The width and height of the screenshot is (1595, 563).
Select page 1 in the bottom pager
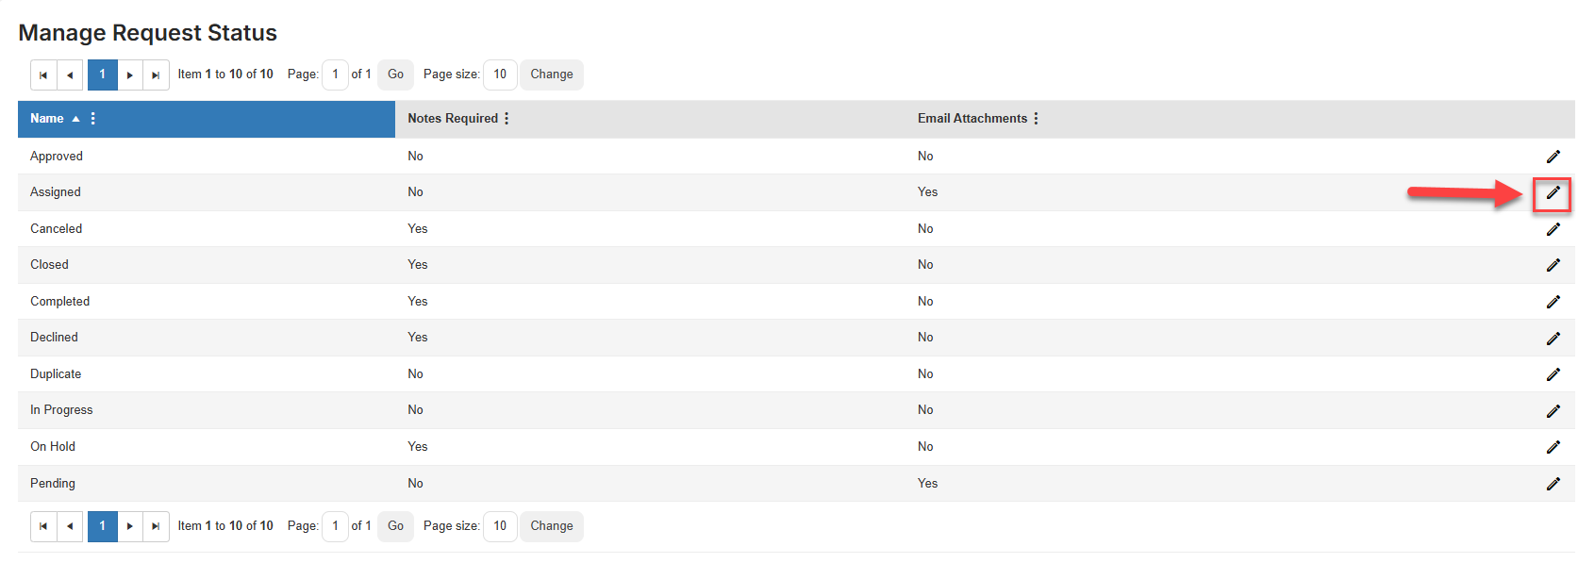(103, 526)
